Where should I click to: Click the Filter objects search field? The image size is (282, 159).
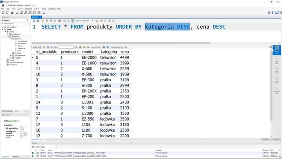point(17,23)
